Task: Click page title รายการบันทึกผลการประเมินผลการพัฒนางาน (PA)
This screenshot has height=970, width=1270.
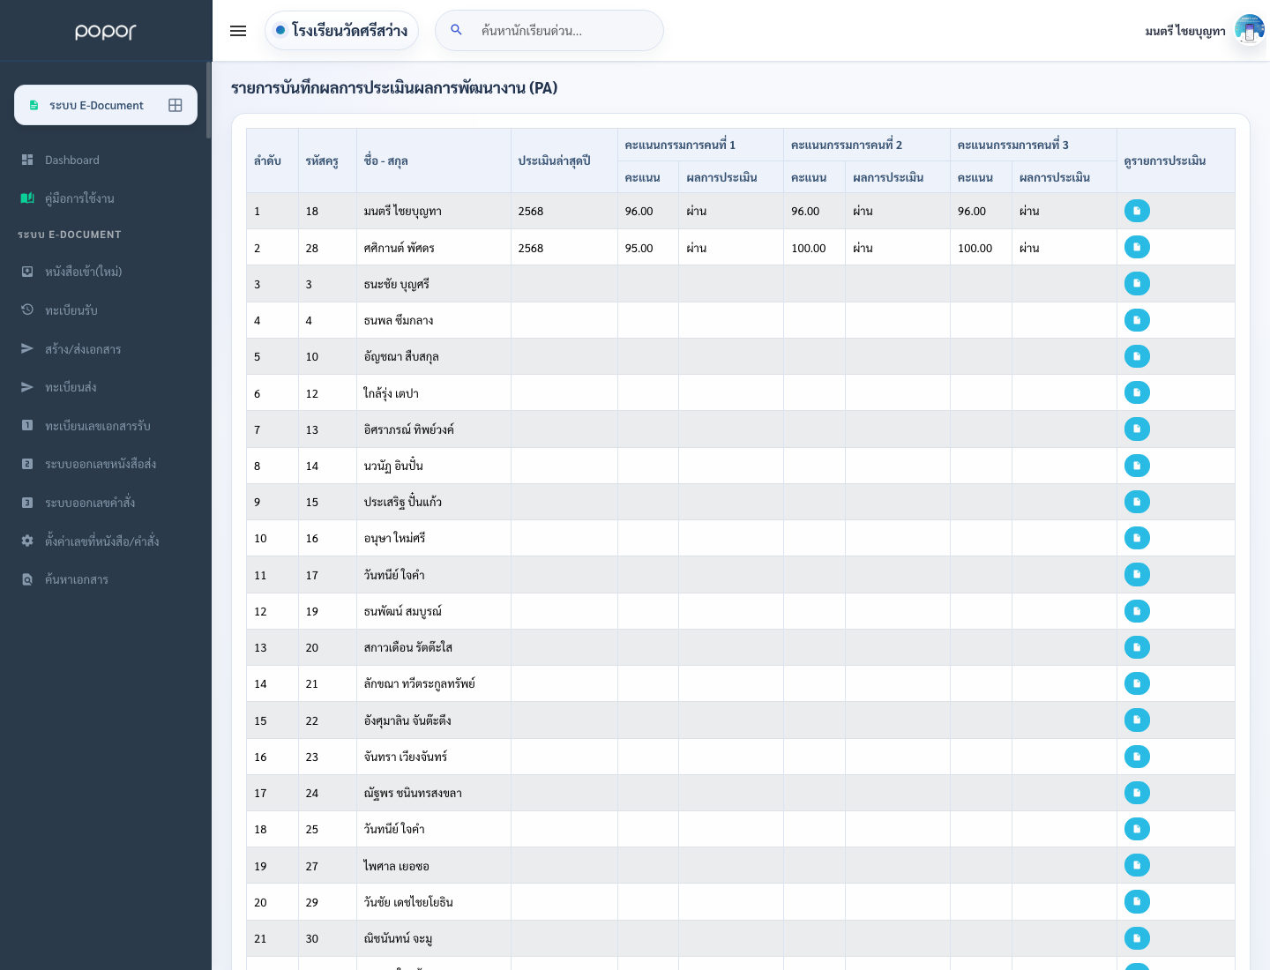Action: pos(394,87)
